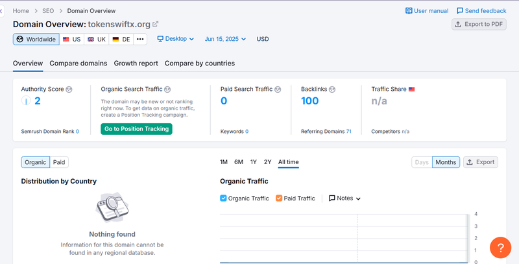The height and width of the screenshot is (264, 519).
Task: Click the Authority Score gauge icon
Action: (26, 101)
